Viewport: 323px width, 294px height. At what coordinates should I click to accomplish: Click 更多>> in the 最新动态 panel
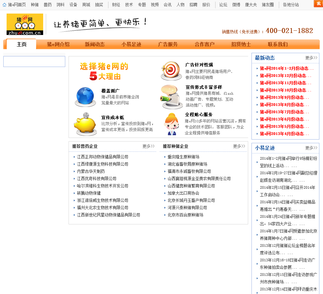tap(311, 58)
